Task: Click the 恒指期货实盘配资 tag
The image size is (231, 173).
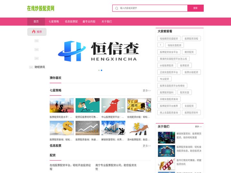Action: click(169, 38)
